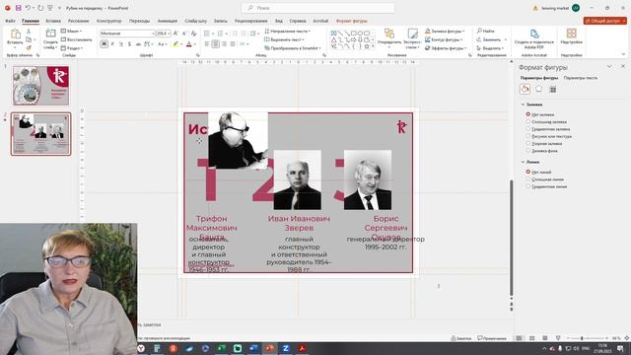Click the 'Общий доступ' share button

(x=605, y=21)
